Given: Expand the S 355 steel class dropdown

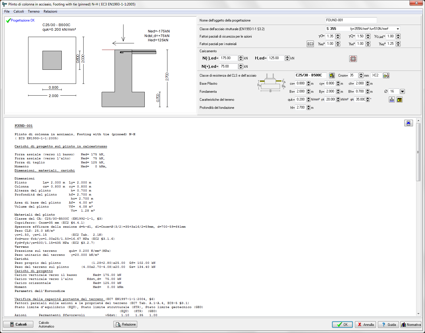Looking at the screenshot, I should click(x=398, y=29).
